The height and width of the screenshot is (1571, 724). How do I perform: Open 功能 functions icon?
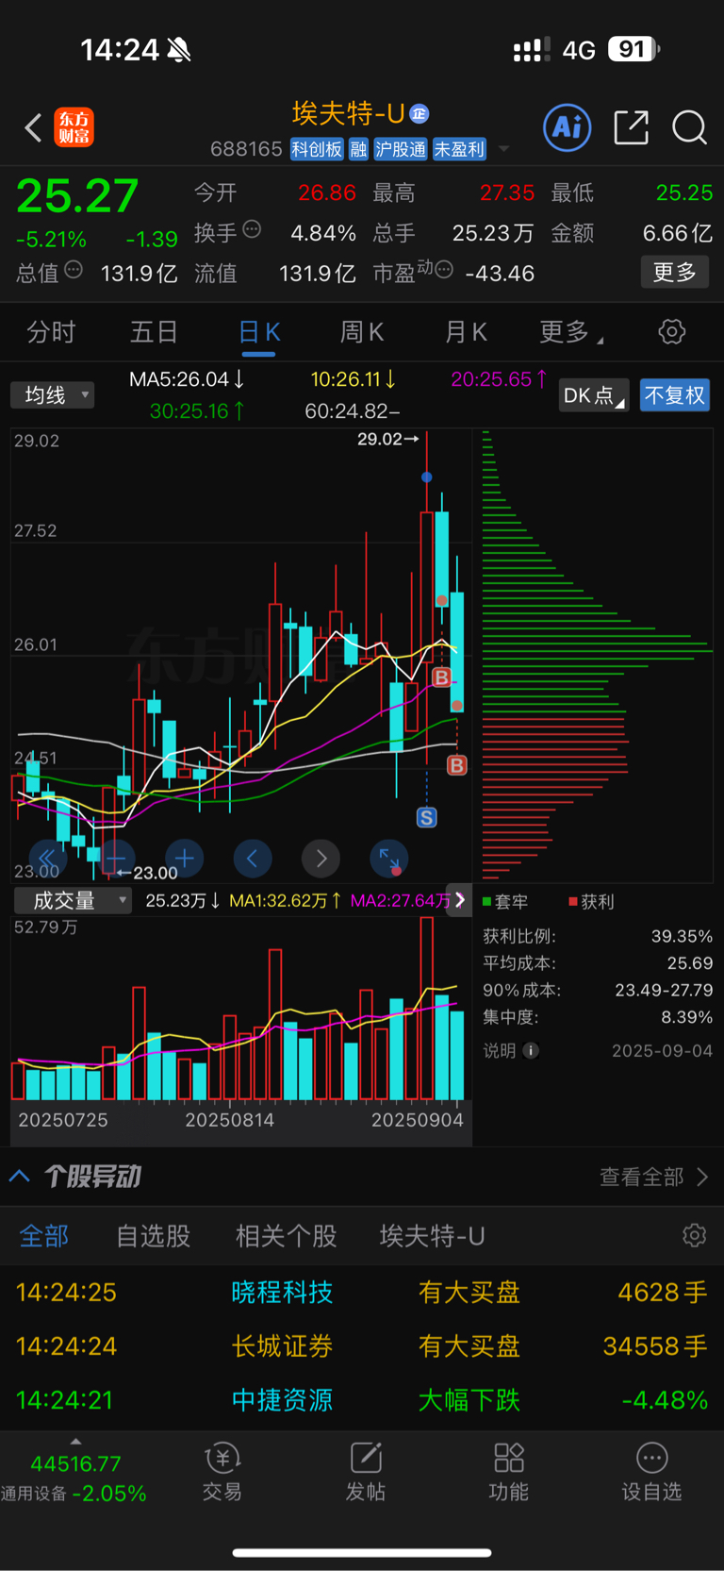pyautogui.click(x=509, y=1472)
